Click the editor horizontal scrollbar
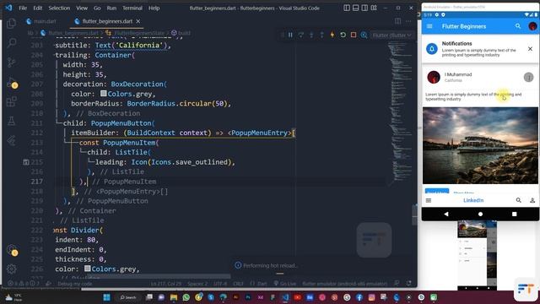Screen dimensions: 540x304 pyautogui.click(x=159, y=276)
